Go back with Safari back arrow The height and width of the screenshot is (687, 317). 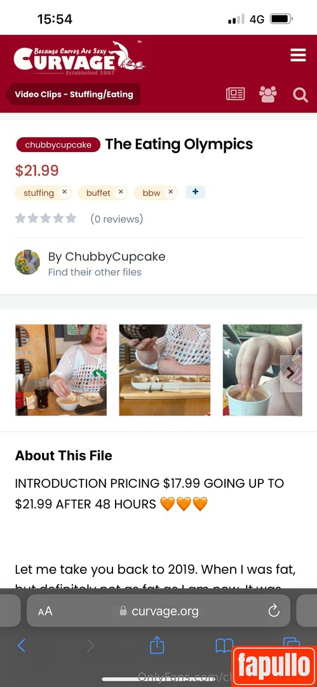pyautogui.click(x=21, y=646)
